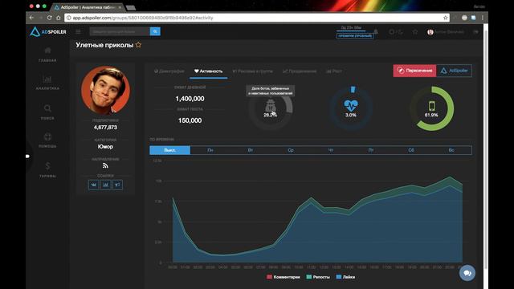This screenshot has width=514, height=289.
Task: Click the premium trial badge
Action: pos(355,35)
